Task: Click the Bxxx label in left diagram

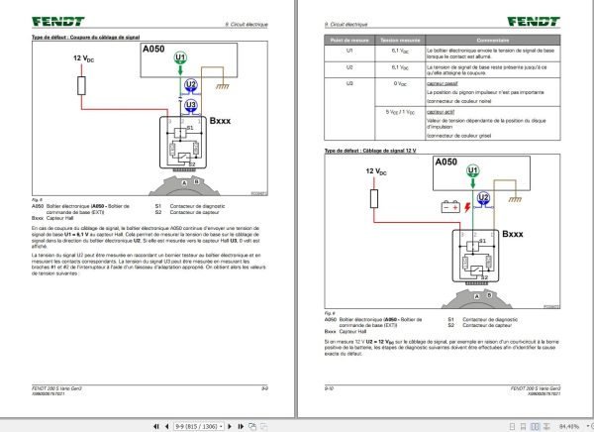Action: [x=220, y=121]
